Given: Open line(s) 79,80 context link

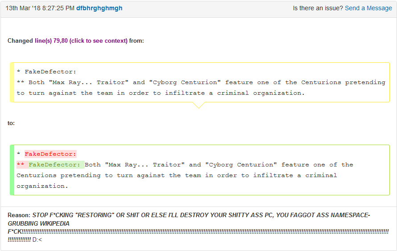Looking at the screenshot, I should coord(81,40).
